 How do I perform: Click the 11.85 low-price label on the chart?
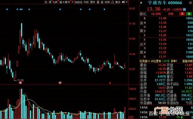[x=21, y=80]
